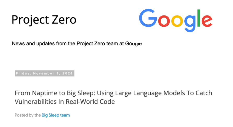The width and height of the screenshot is (233, 127).
Task: Click the Posted by the text
Action: 28,115
